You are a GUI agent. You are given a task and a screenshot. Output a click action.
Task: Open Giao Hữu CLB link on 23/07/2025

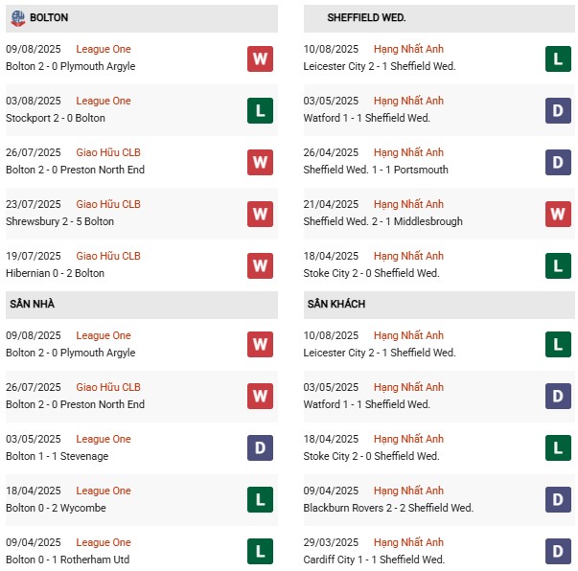[108, 204]
